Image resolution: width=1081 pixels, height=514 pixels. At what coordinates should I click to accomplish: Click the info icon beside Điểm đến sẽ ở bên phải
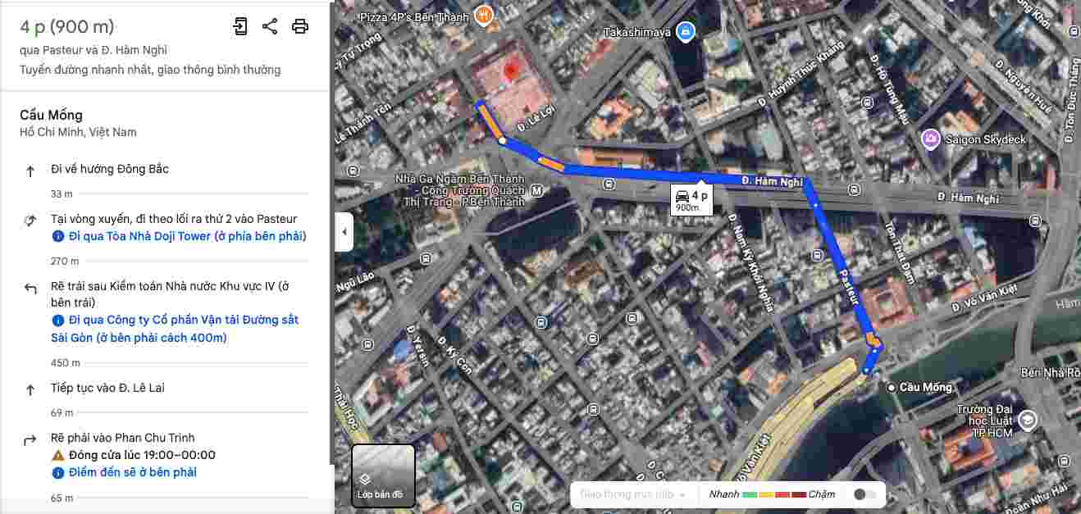pyautogui.click(x=57, y=473)
